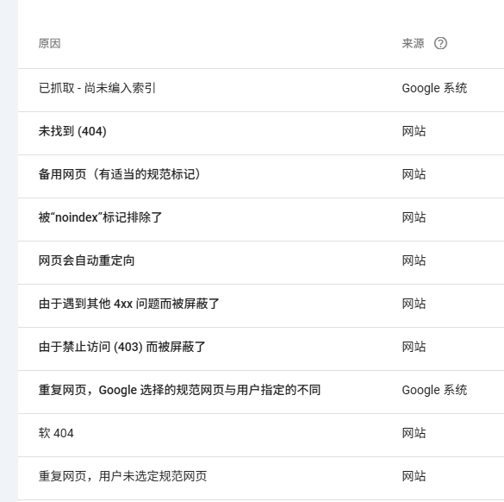The image size is (504, 502).
Task: Open 重复网页，用户未选定规范网页 row
Action: [x=261, y=478]
